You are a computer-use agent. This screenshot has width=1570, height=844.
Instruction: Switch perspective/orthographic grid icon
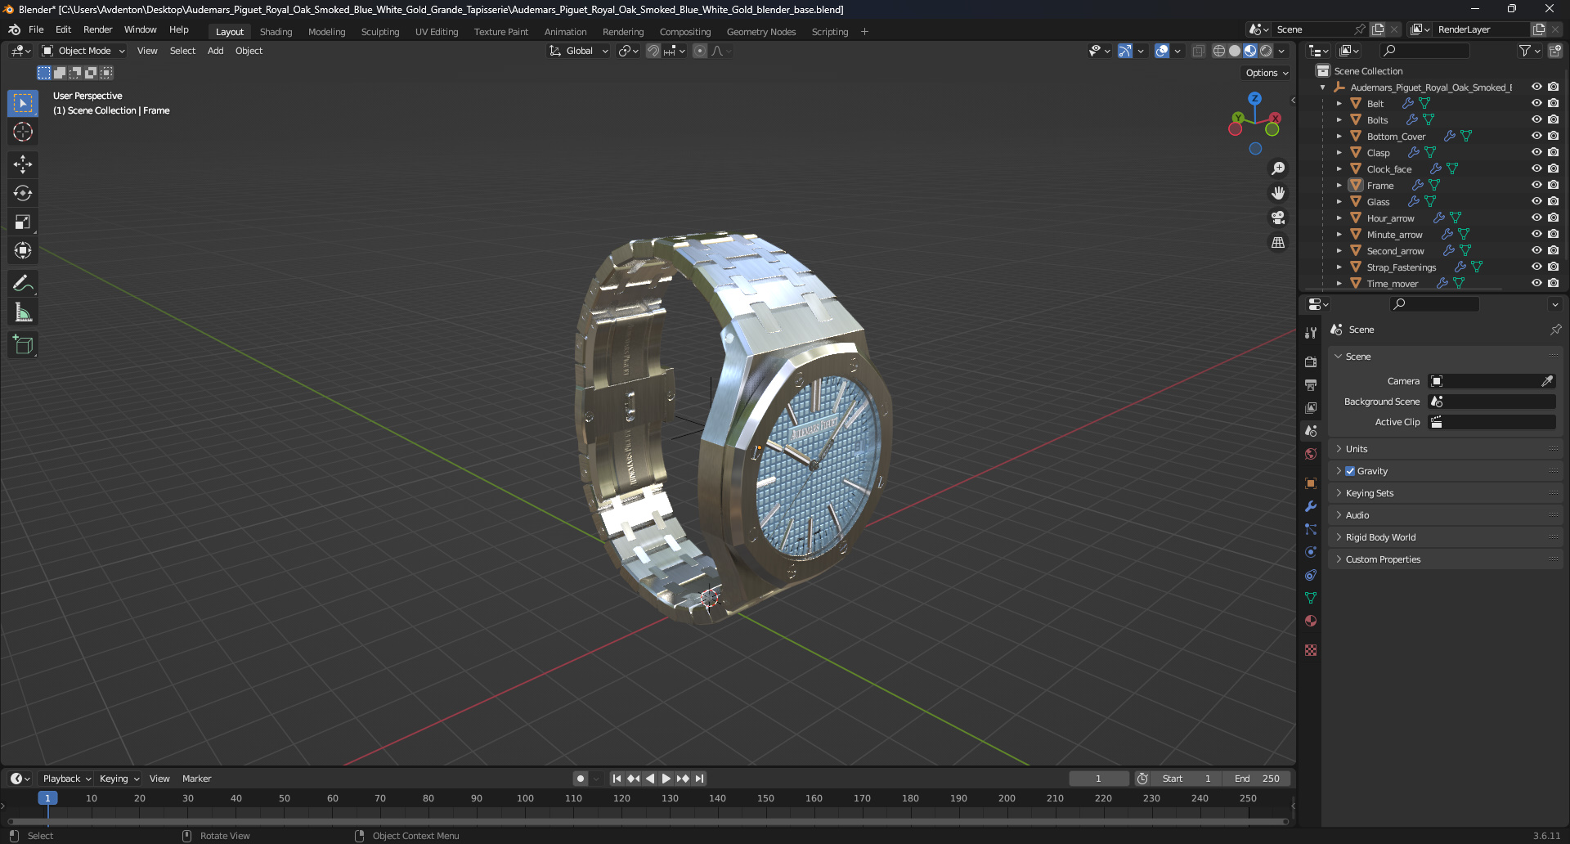(x=1278, y=242)
